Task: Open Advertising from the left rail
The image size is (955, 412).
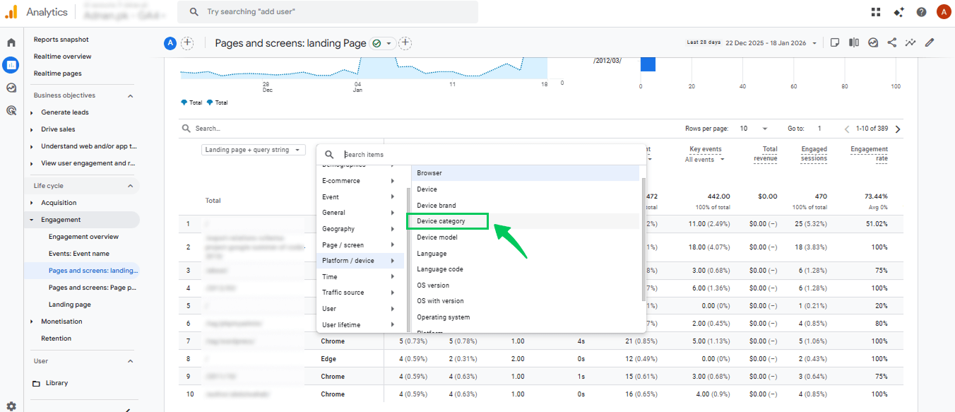Action: [x=11, y=110]
